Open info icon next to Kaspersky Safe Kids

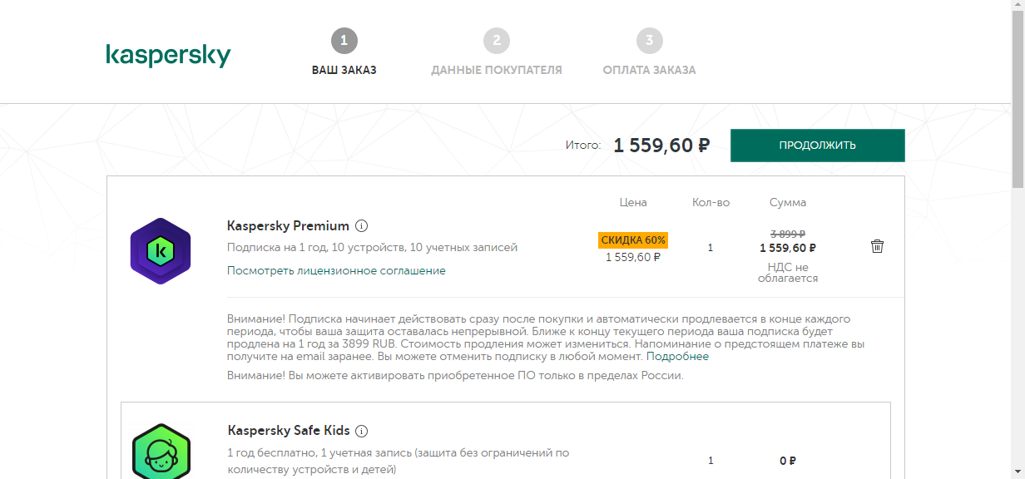[362, 431]
